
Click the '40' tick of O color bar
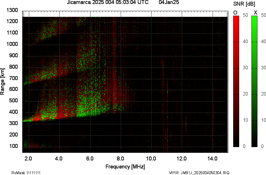(x=245, y=42)
